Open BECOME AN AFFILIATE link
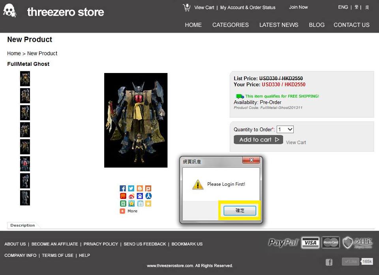 (x=54, y=244)
